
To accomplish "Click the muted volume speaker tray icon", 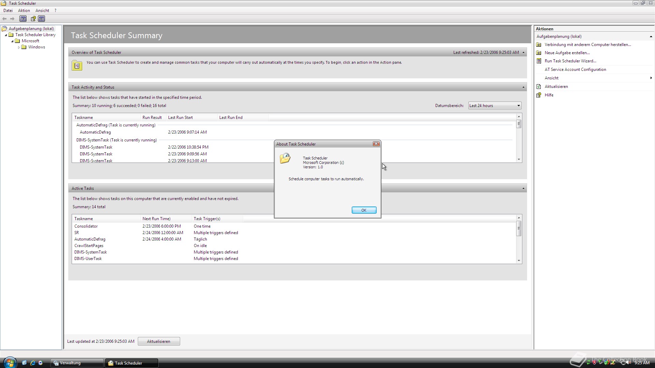I will (x=629, y=362).
